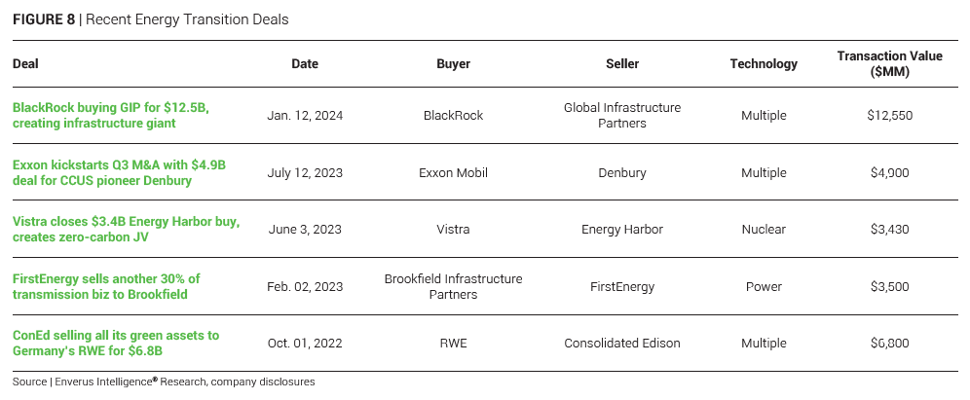This screenshot has width=970, height=400.
Task: Select the Seller column header
Action: (621, 64)
